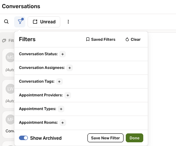Toggle the funnel filter icon
The width and height of the screenshot is (176, 146).
click(x=20, y=22)
